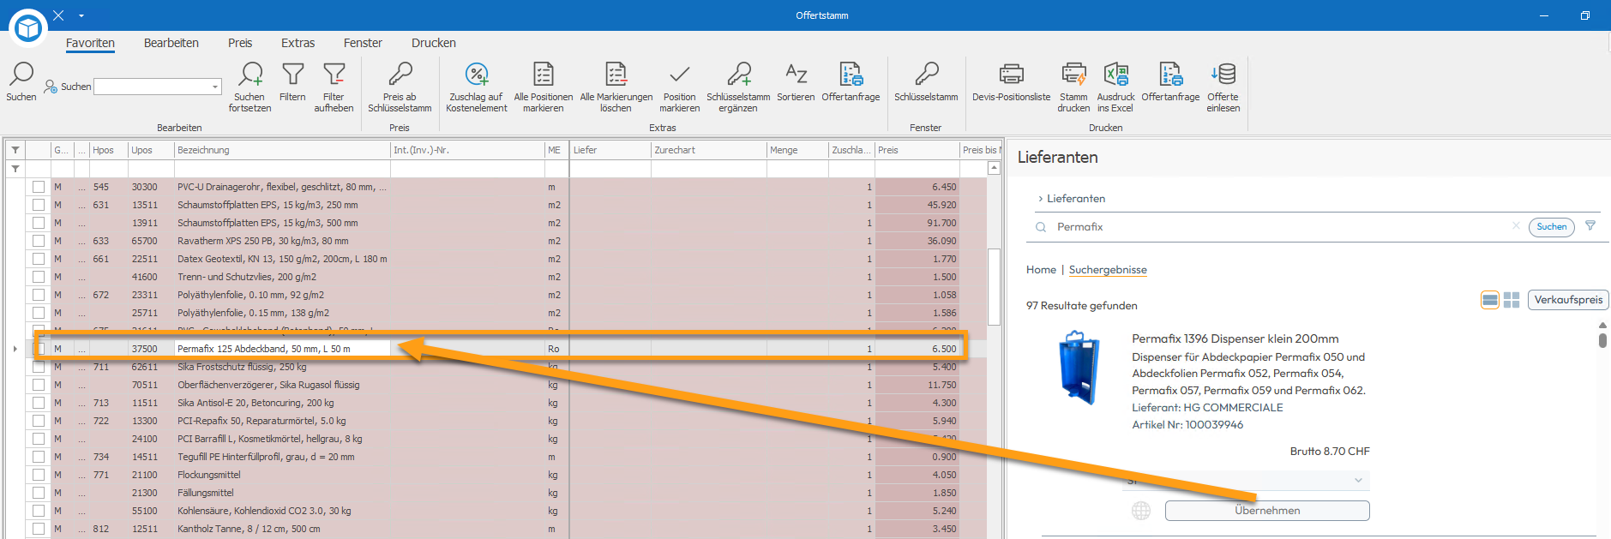This screenshot has height=539, width=1611.
Task: Click Alle Markierungen löschen
Action: (616, 87)
